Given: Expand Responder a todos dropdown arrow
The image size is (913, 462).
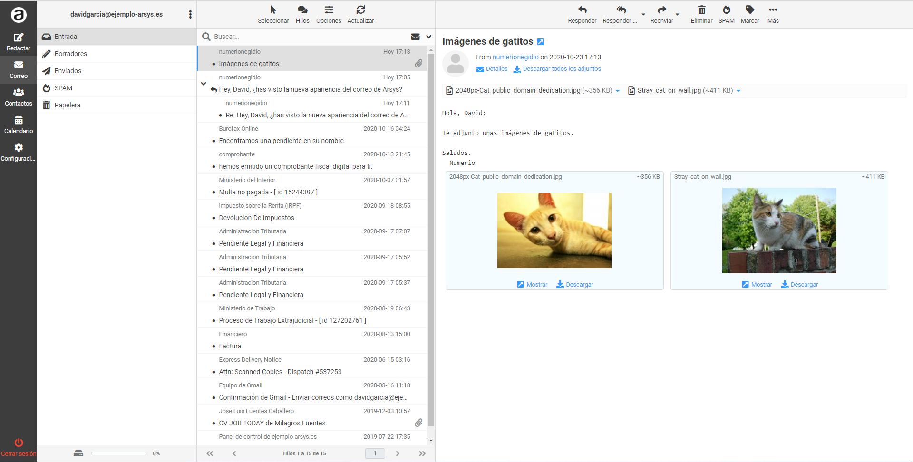Looking at the screenshot, I should click(643, 14).
